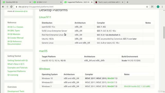Open a new browser tab
This screenshot has height=93, width=165.
pyautogui.click(x=127, y=2)
